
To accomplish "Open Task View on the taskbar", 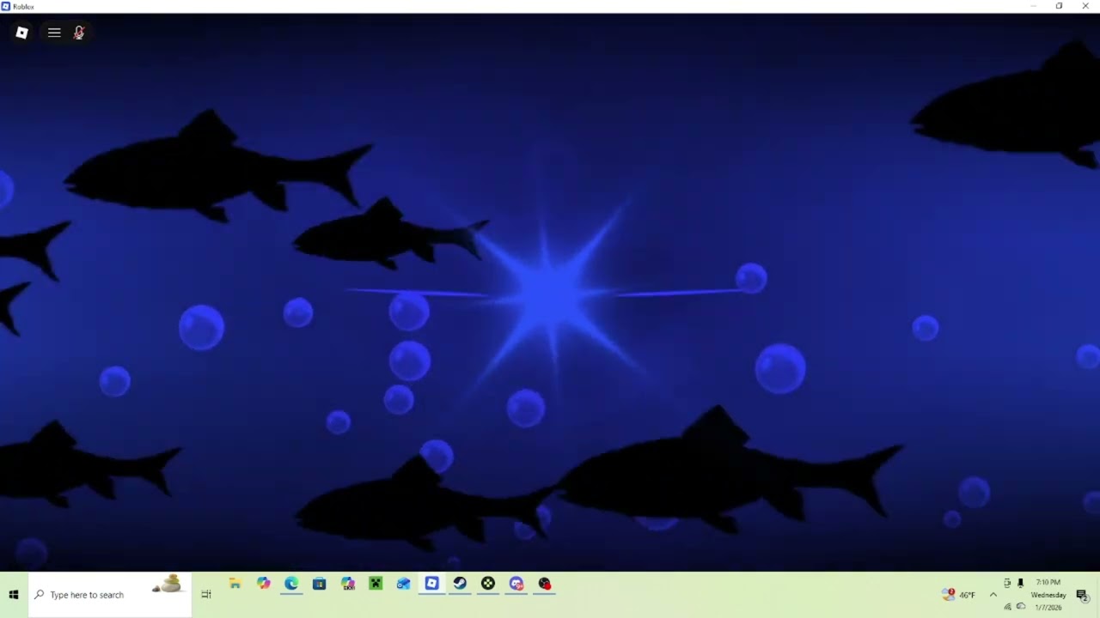I will [x=206, y=595].
